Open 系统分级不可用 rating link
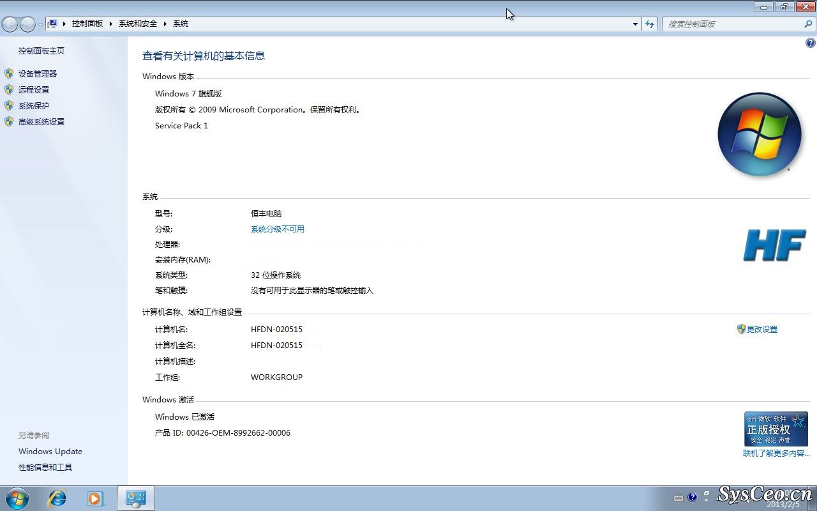Screen dimensions: 817x511 278,229
